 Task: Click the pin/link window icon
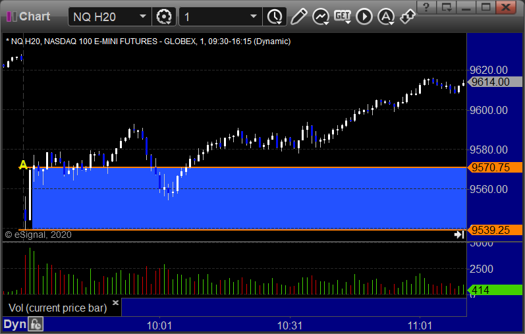[408, 16]
